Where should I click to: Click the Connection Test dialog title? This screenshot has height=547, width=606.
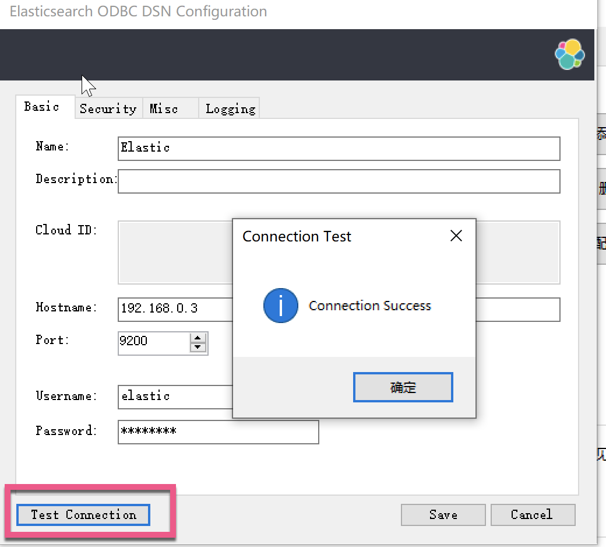pyautogui.click(x=297, y=236)
